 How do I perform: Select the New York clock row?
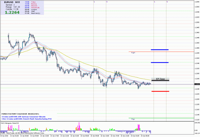coord(32,13)
